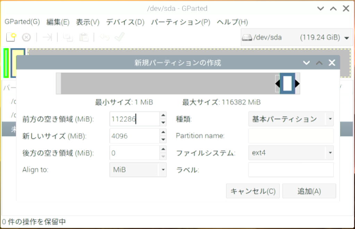355x229 pixels.
Task: Maximize the GParted main window
Action: [333, 9]
